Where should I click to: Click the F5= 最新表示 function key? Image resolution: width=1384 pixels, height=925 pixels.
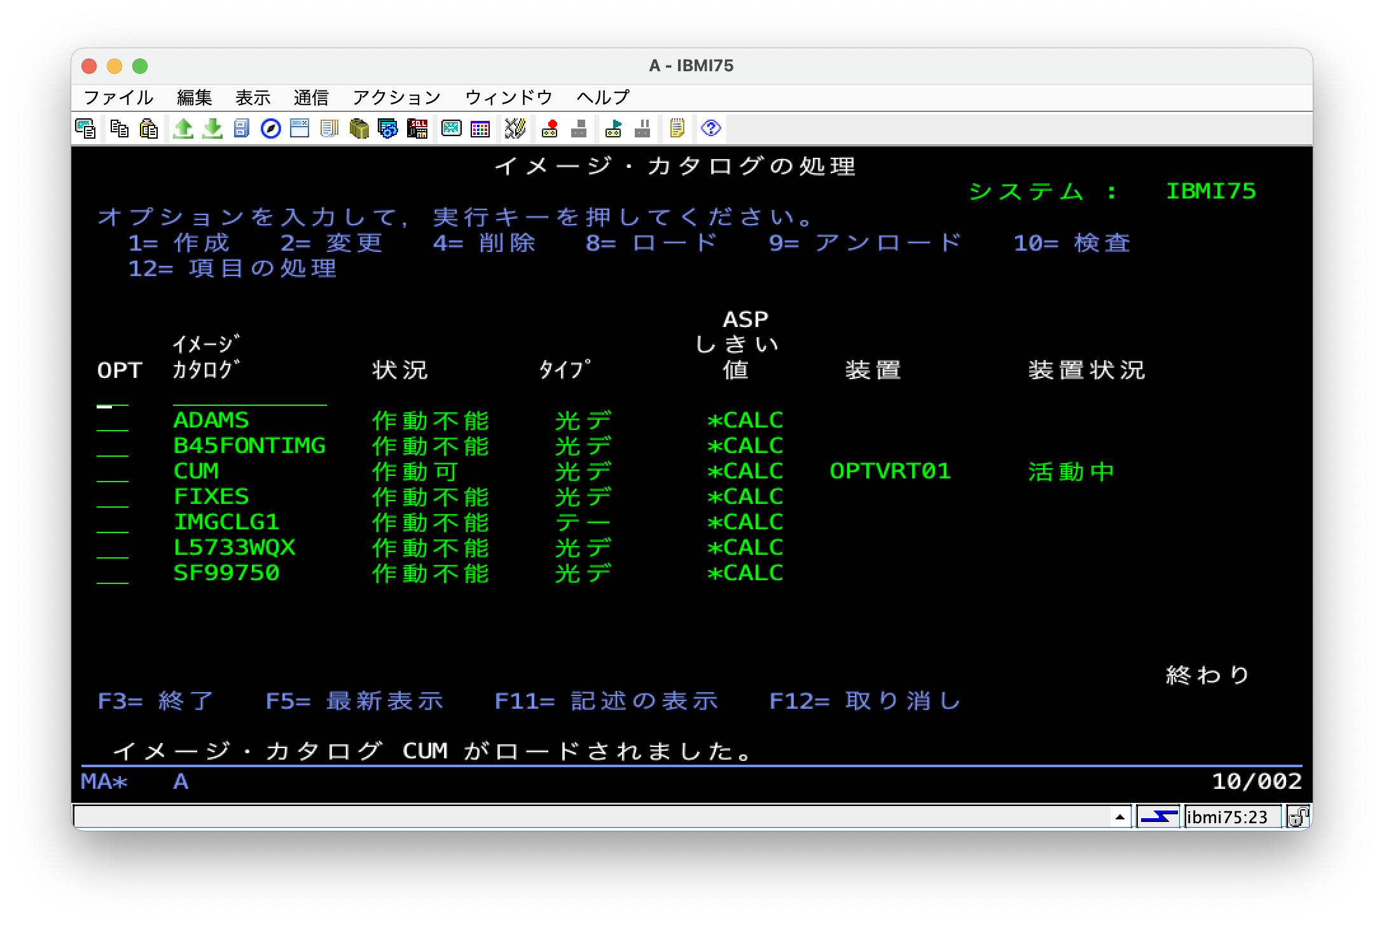(x=354, y=701)
